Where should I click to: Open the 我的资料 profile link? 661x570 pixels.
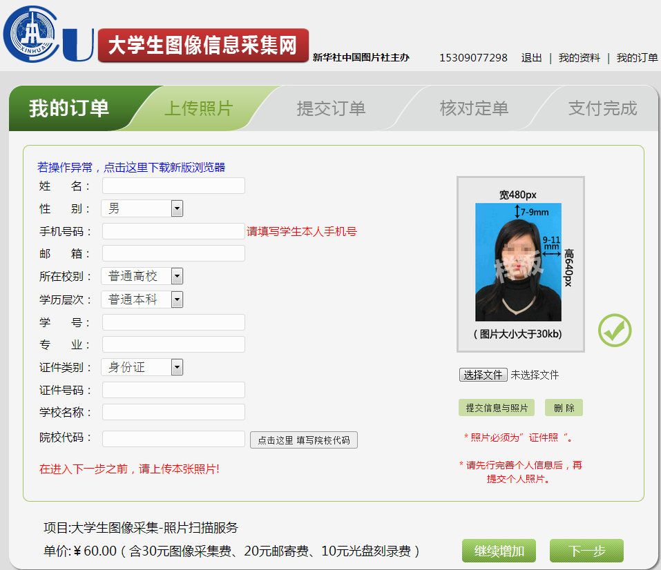click(x=579, y=58)
